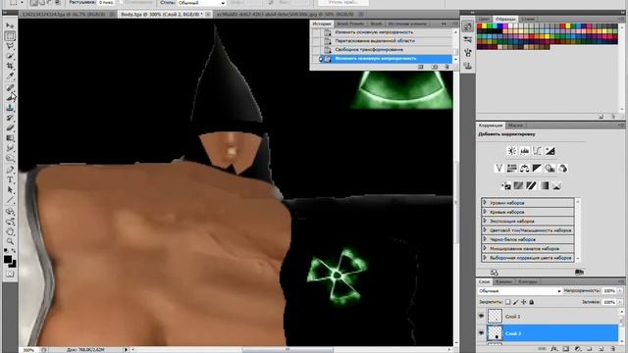Open the Цвет panel tab
Image resolution: width=628 pixels, height=353 pixels.
point(484,19)
